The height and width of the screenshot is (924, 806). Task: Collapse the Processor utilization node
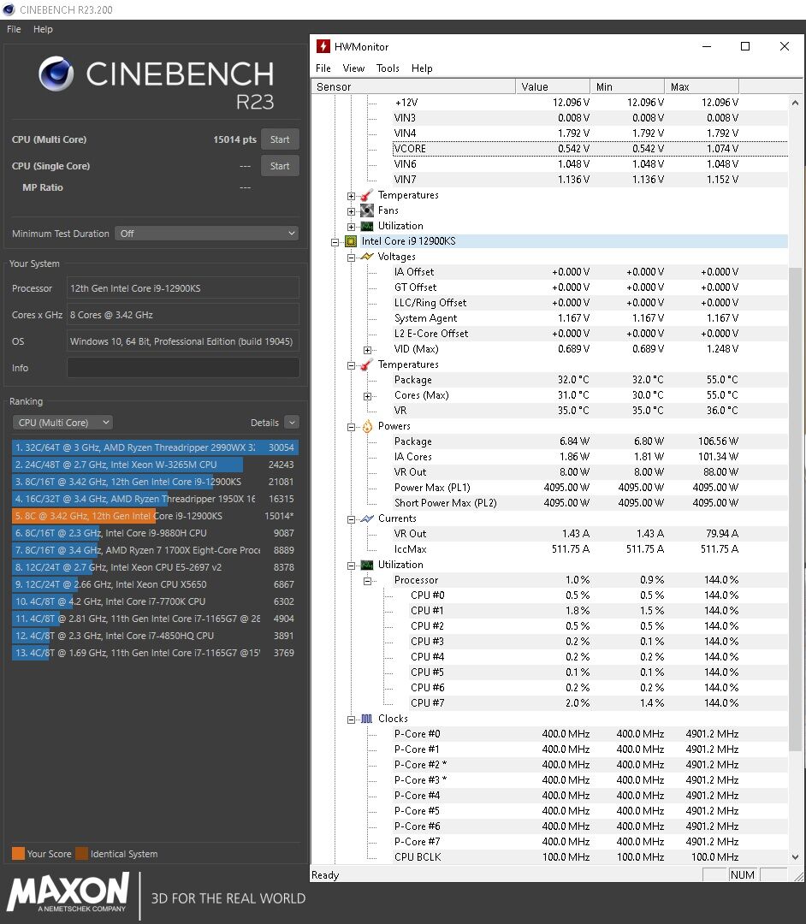pyautogui.click(x=368, y=581)
